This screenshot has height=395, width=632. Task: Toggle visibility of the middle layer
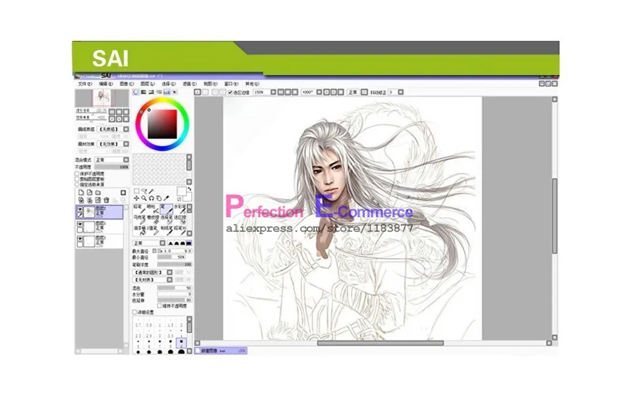[80, 224]
